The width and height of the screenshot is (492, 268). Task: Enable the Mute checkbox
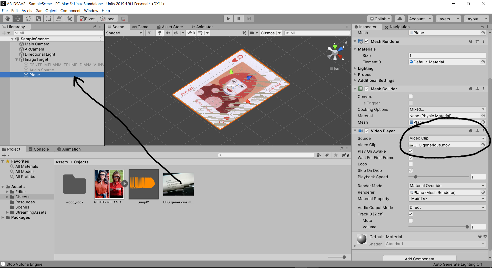pyautogui.click(x=411, y=221)
